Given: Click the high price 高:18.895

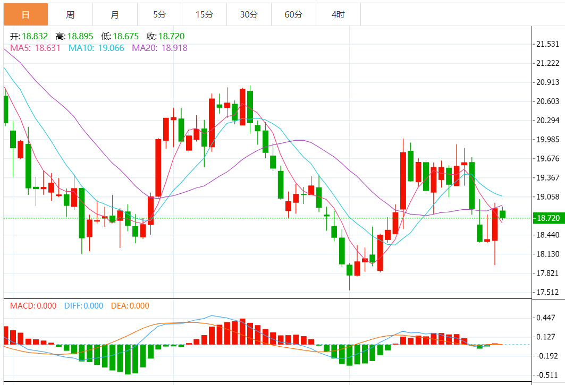Looking at the screenshot, I should point(74,36).
